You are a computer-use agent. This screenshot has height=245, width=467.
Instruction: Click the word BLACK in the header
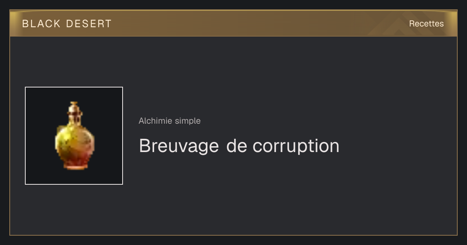41,24
